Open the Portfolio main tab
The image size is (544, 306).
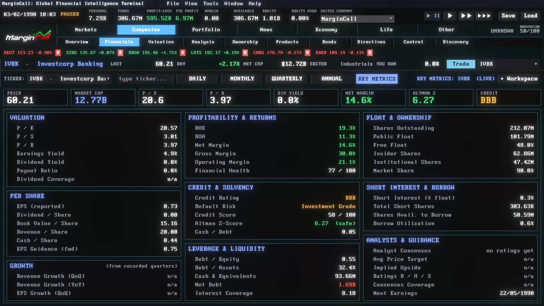(x=206, y=30)
